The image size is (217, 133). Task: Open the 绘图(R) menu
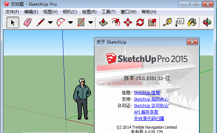click(x=89, y=12)
